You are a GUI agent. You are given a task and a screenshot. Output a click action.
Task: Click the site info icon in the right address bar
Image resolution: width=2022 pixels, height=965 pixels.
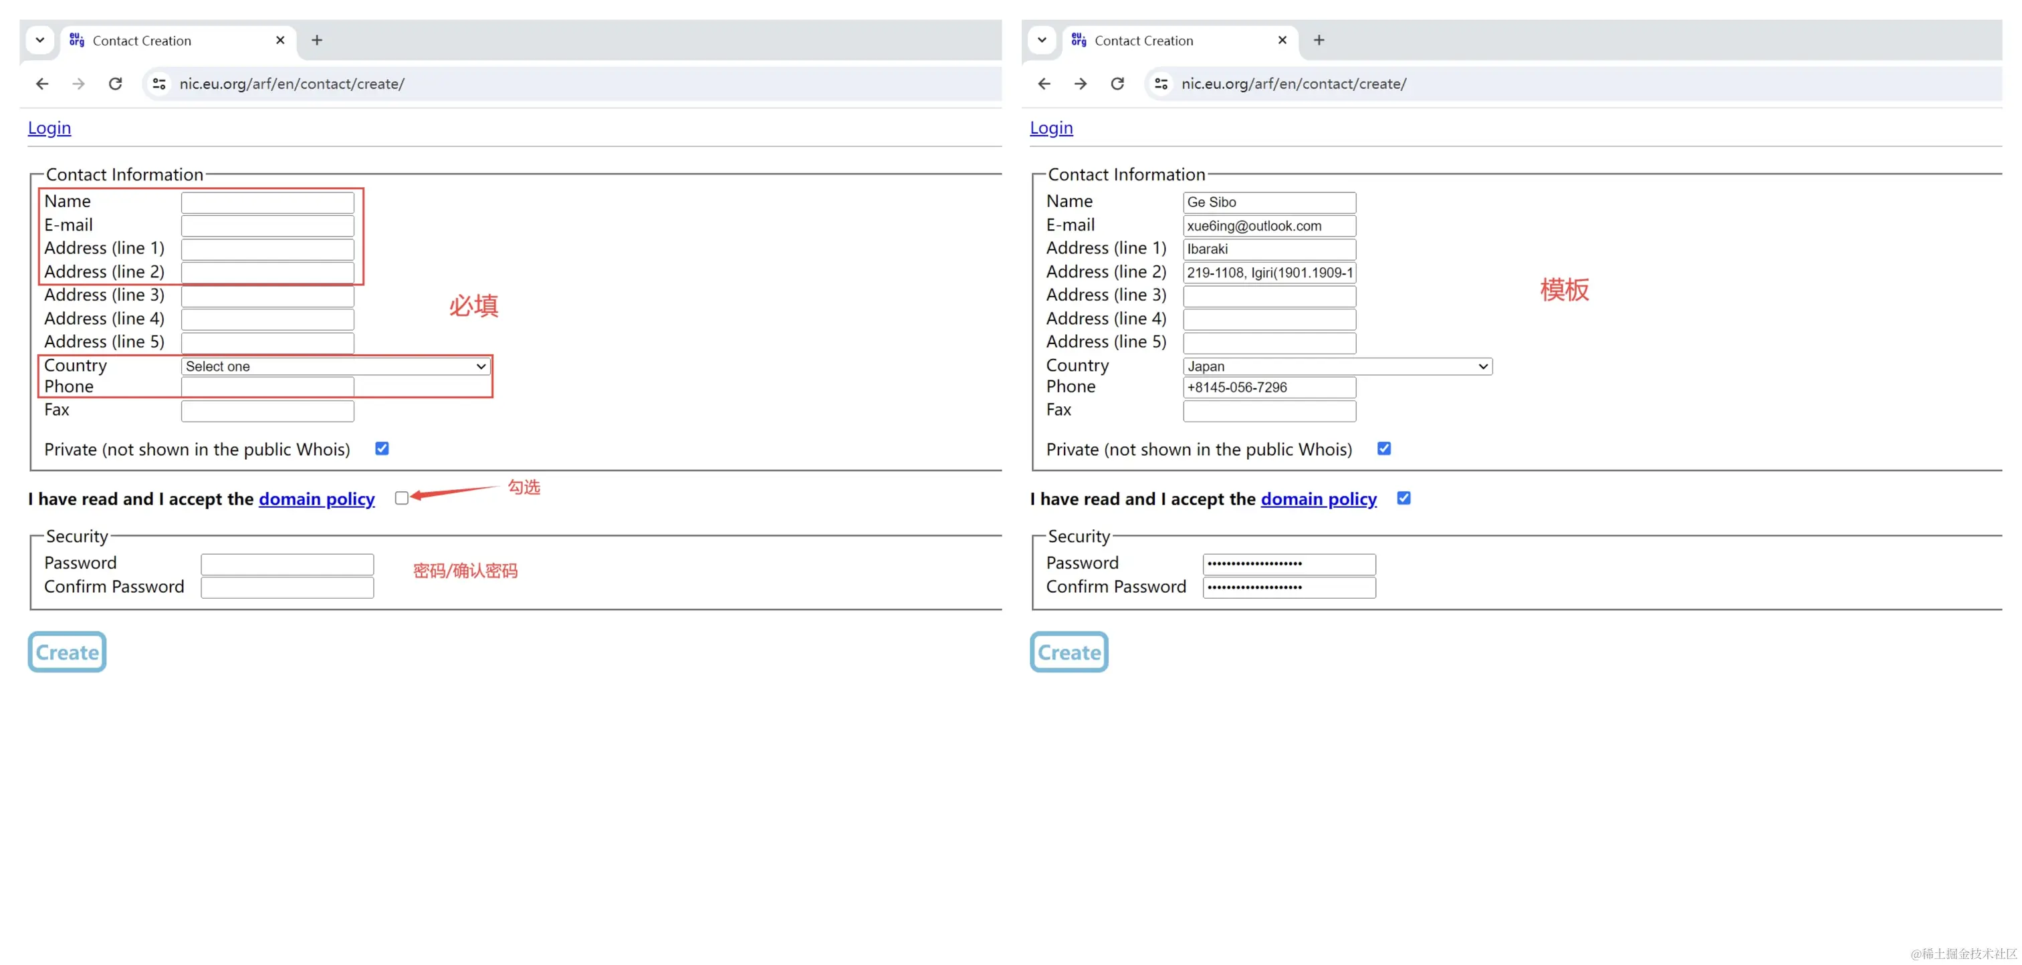1161,83
